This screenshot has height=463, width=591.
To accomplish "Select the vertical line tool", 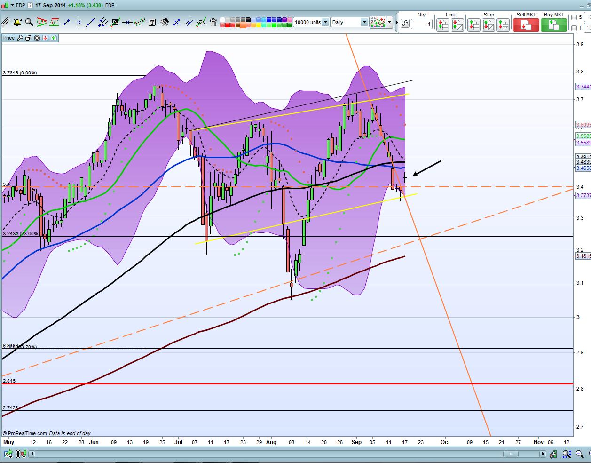I will (79, 22).
